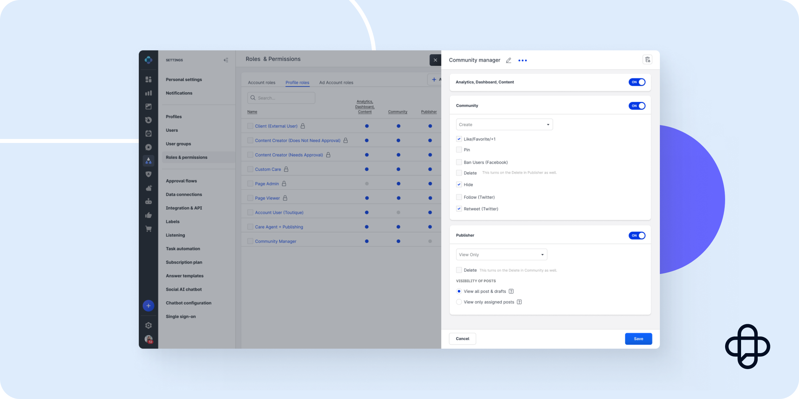The image size is (799, 399).
Task: Open the chatbot robot icon in the sidebar
Action: coord(148,201)
